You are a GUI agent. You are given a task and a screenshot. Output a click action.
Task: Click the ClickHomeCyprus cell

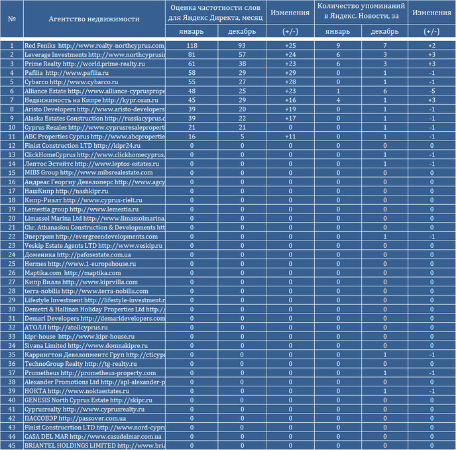point(94,154)
